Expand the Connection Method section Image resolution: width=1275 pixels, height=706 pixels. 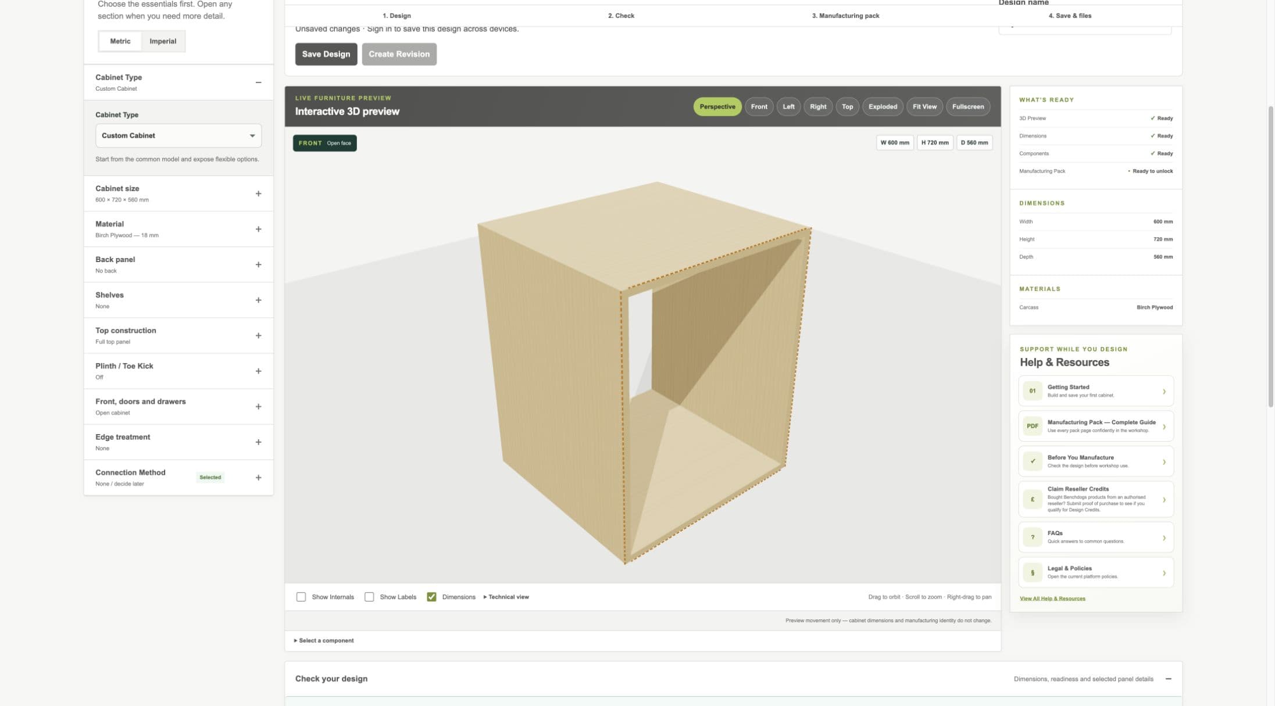point(258,477)
